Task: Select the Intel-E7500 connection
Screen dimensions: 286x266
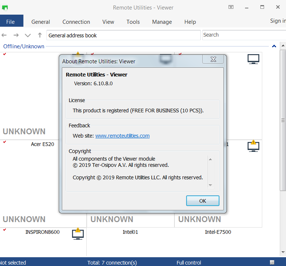Action: [218, 232]
